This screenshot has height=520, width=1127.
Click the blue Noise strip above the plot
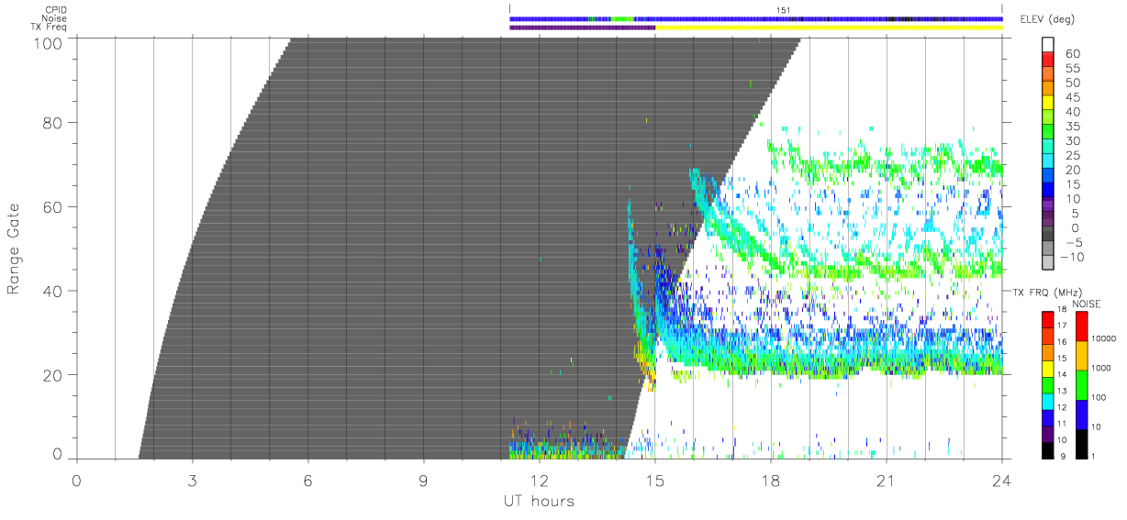755,18
